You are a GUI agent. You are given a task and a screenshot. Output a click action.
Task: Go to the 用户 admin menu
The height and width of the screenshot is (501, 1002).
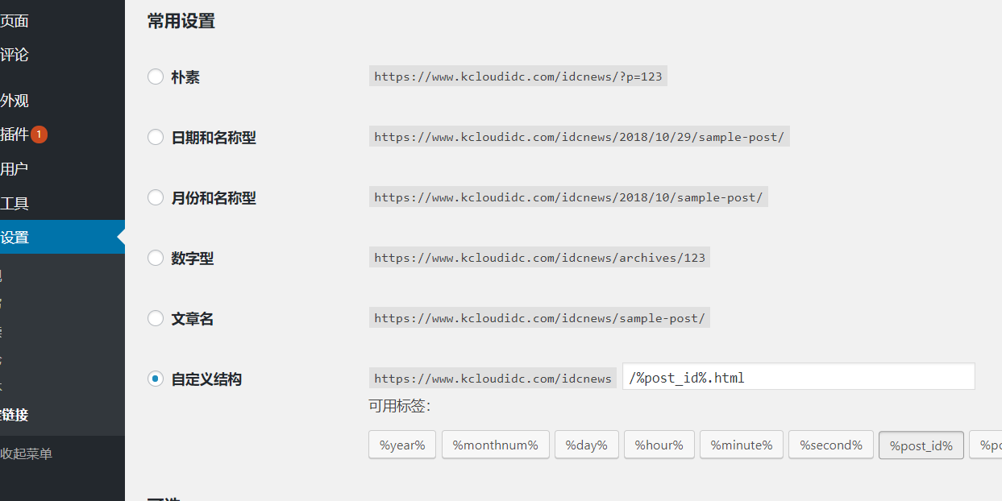coord(15,169)
